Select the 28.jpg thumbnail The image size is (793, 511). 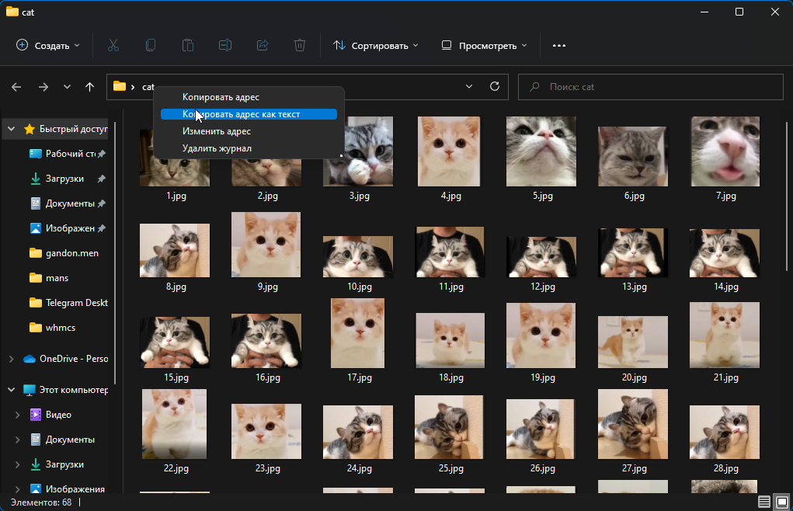724,432
